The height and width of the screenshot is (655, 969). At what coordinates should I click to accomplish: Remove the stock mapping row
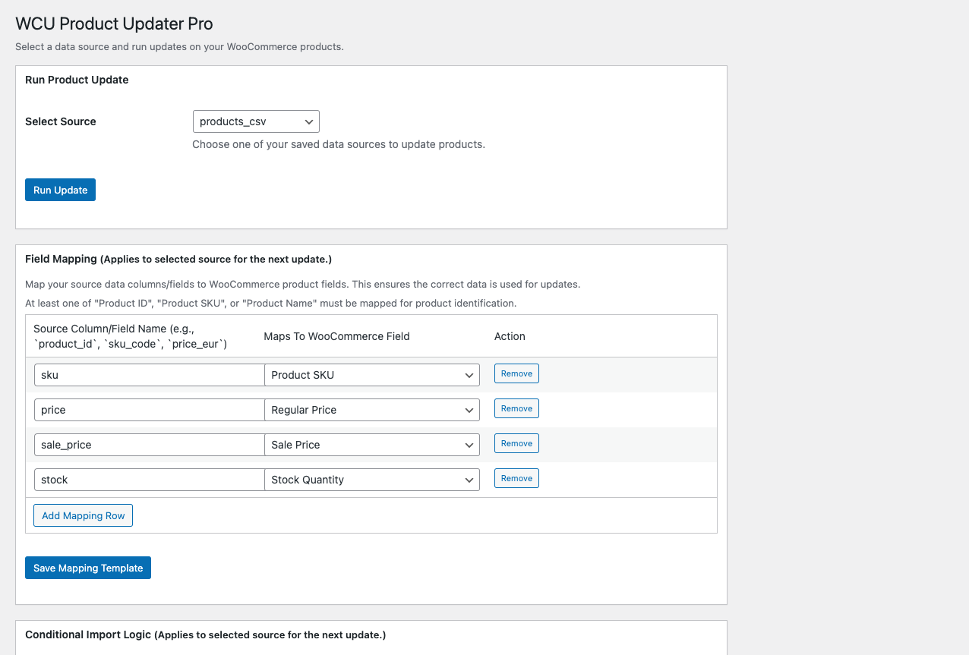tap(516, 478)
